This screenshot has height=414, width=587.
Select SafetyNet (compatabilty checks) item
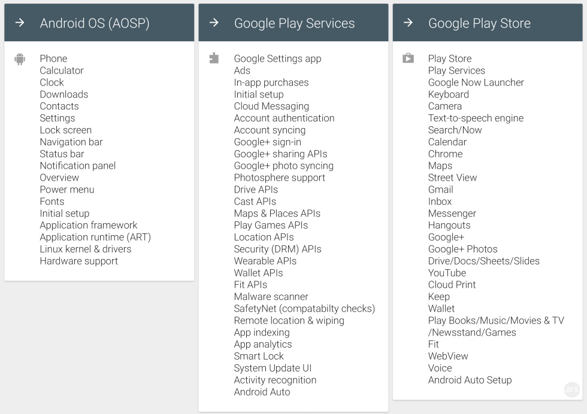click(304, 308)
